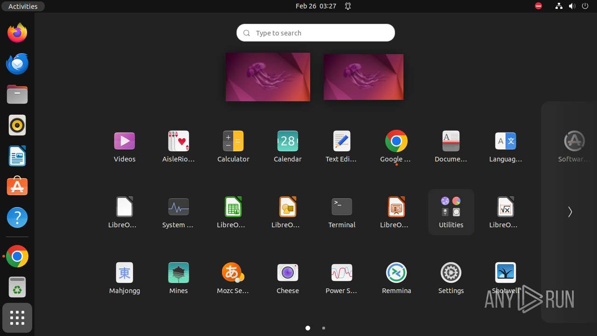Open LibreOffice Writer from the dock

click(17, 156)
